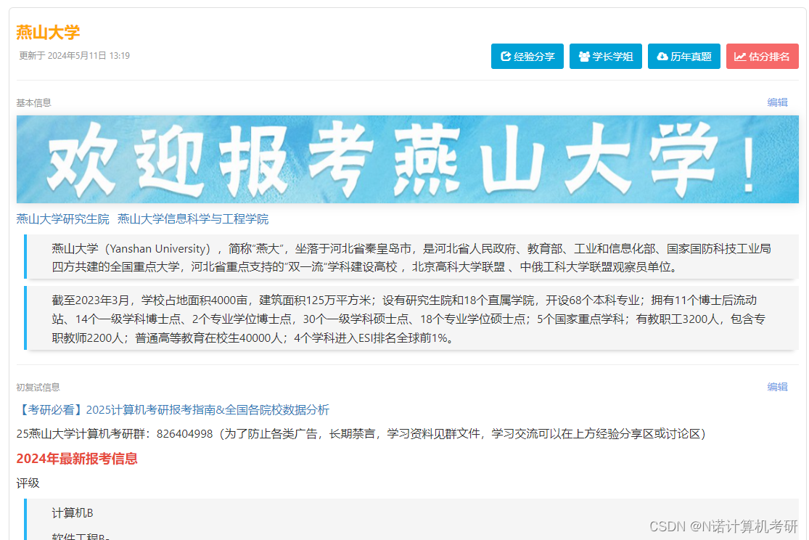Click the 基本信息 section label
Screen dimensions: 809x540
[33, 103]
